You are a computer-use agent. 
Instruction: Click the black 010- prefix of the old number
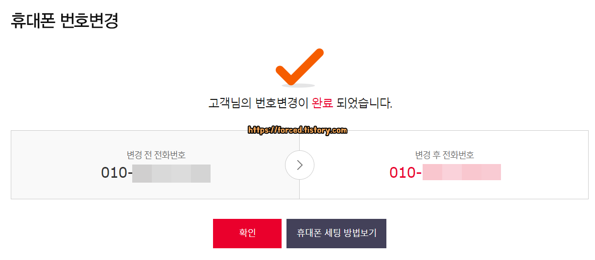coord(117,173)
